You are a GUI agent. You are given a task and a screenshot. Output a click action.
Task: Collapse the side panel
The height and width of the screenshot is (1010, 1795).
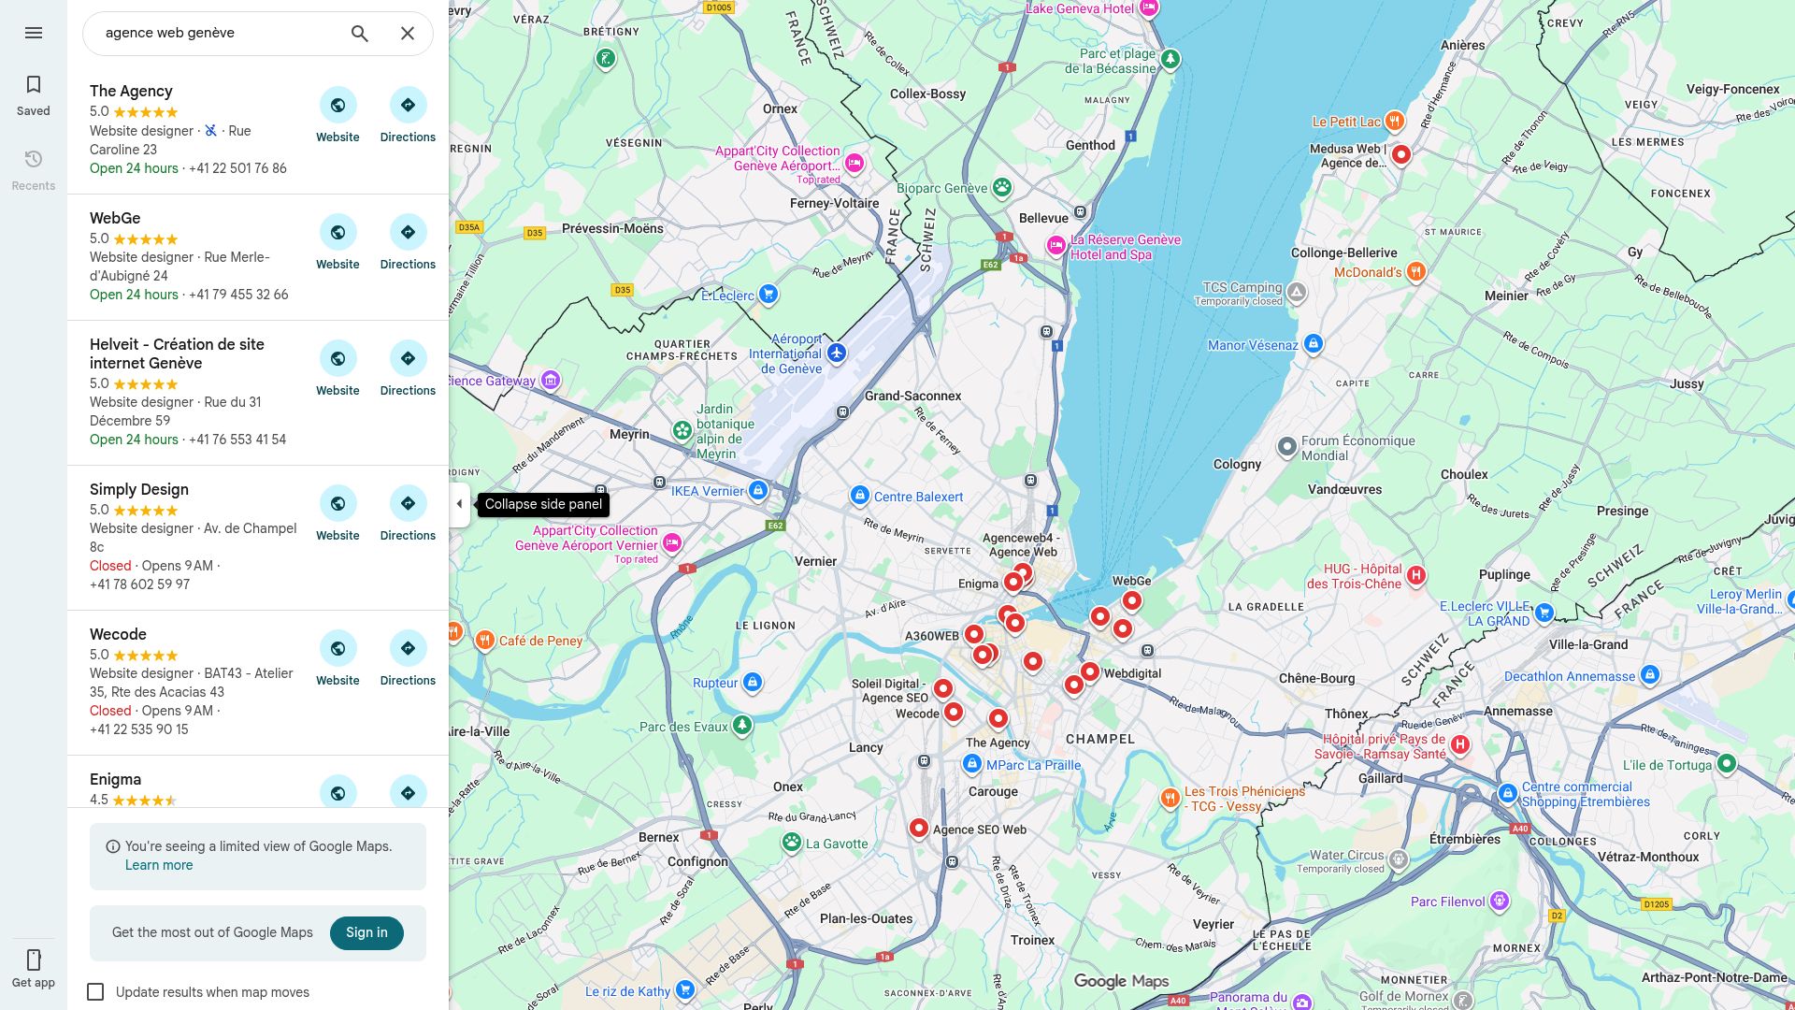point(460,503)
